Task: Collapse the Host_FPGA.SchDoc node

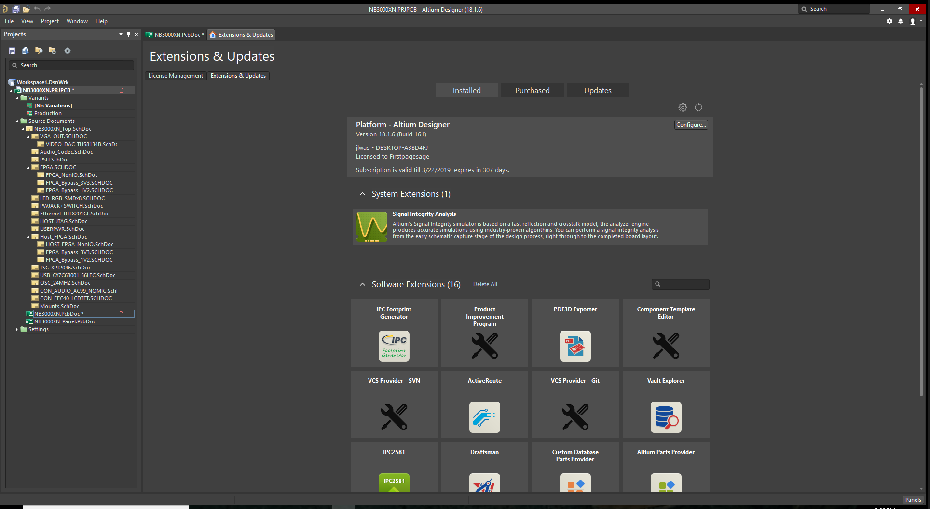Action: 28,237
